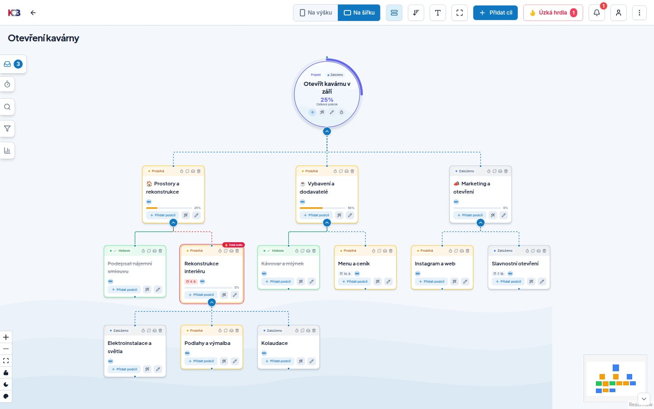
Task: Toggle the fullscreen icon in top toolbar
Action: 460,13
